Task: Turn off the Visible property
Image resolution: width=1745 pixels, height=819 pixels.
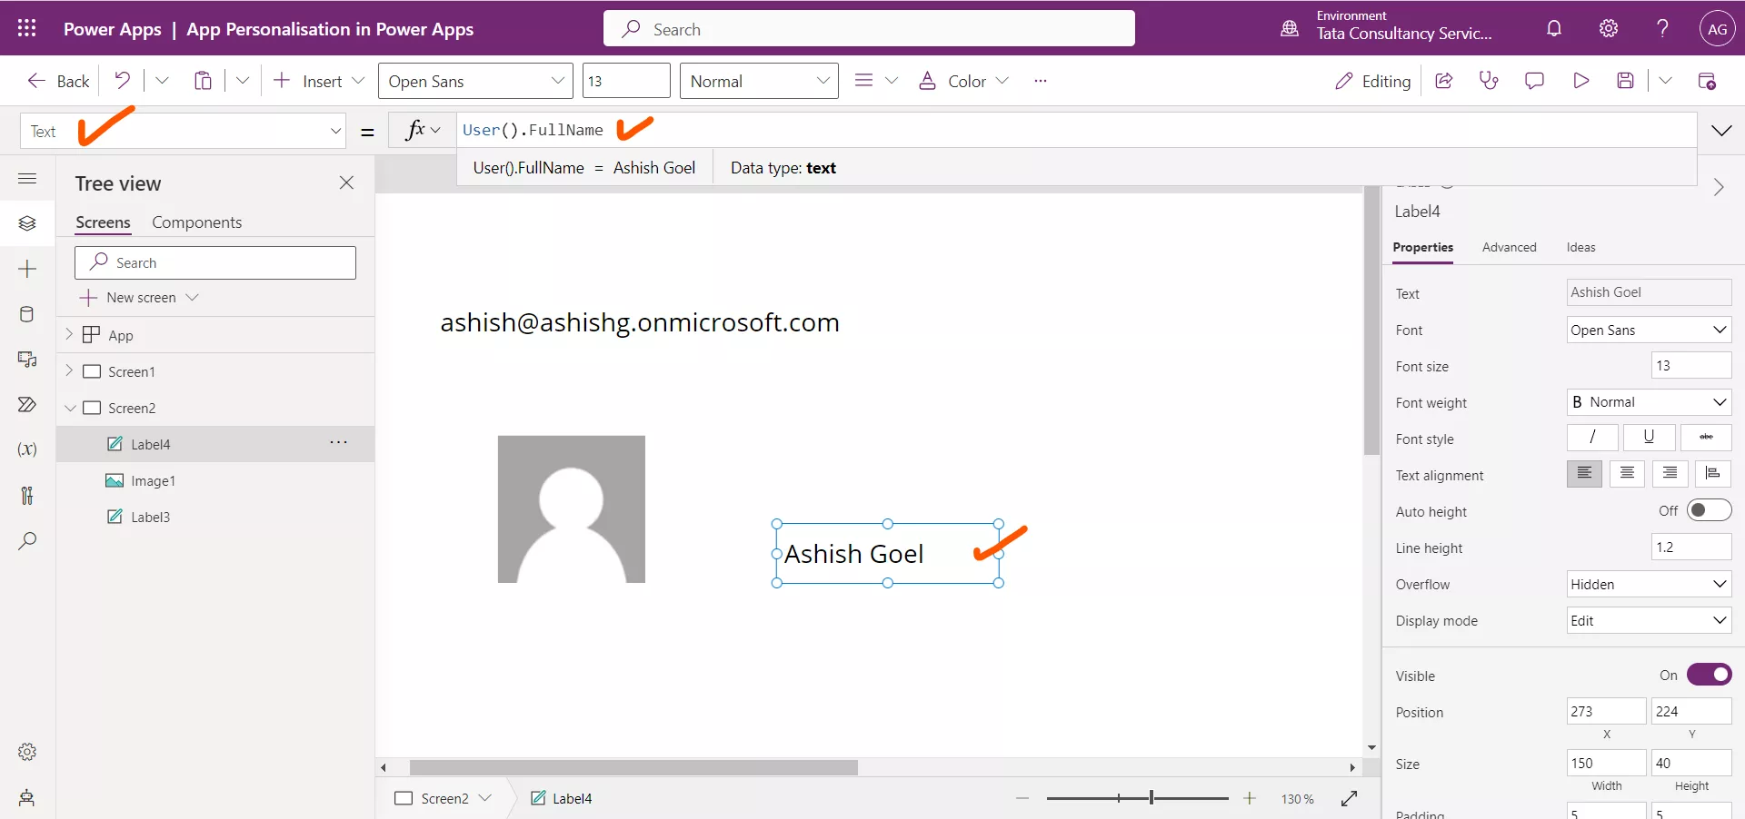Action: coord(1710,675)
